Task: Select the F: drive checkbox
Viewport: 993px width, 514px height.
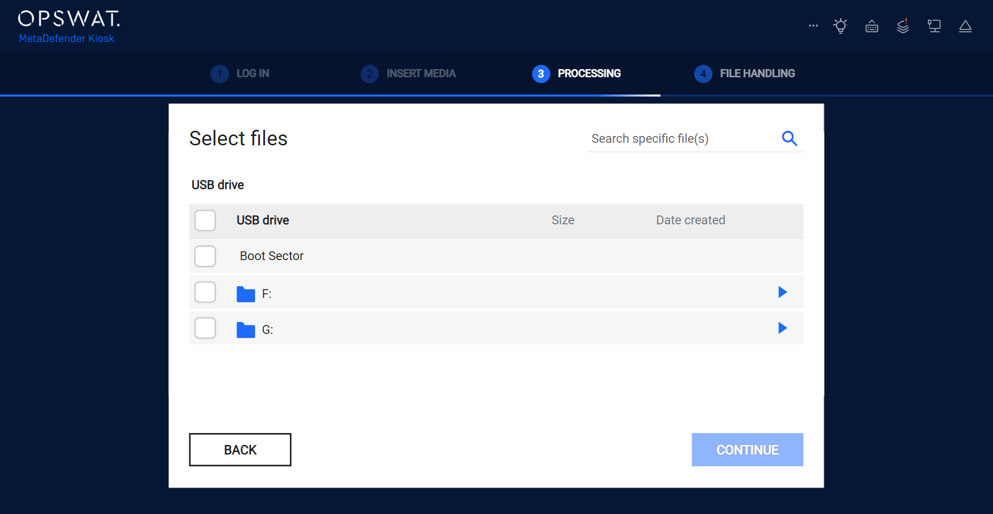Action: pos(205,292)
